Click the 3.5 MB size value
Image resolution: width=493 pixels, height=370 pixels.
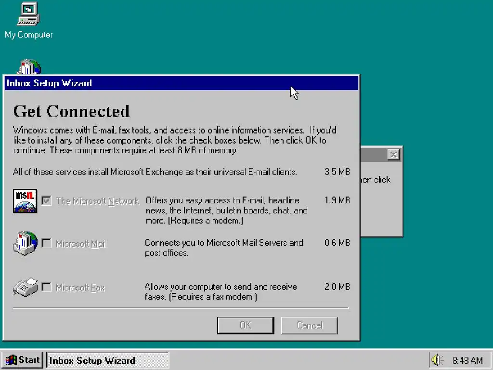337,172
